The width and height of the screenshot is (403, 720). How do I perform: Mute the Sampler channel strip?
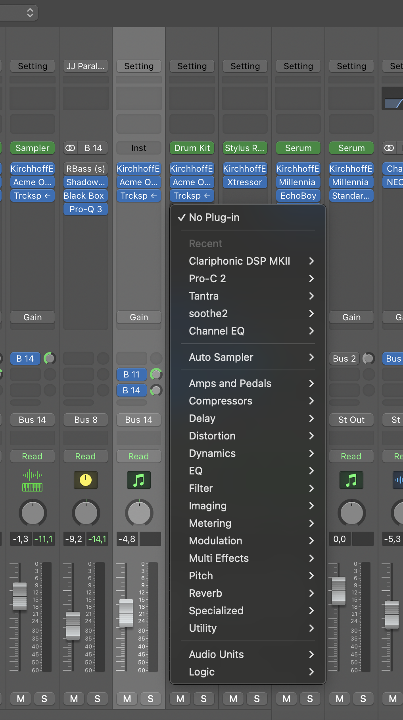click(x=21, y=699)
